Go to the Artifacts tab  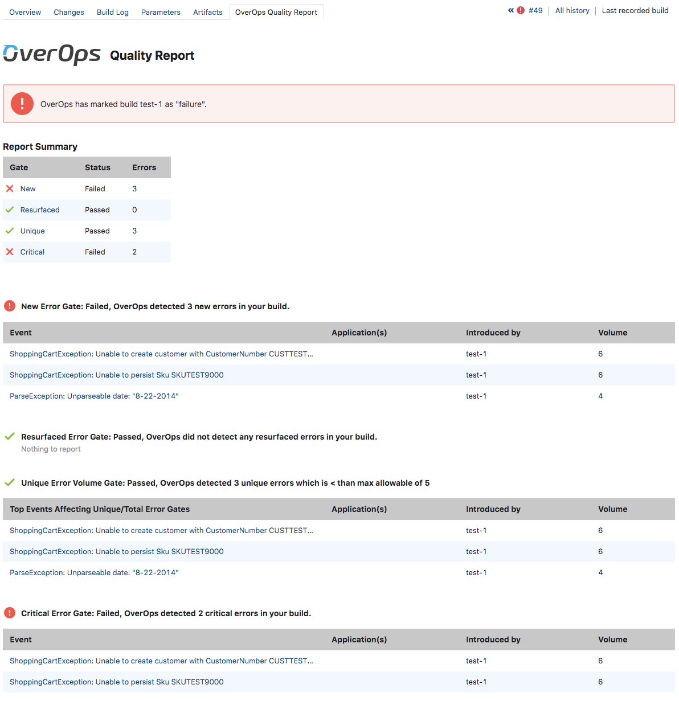pyautogui.click(x=208, y=12)
